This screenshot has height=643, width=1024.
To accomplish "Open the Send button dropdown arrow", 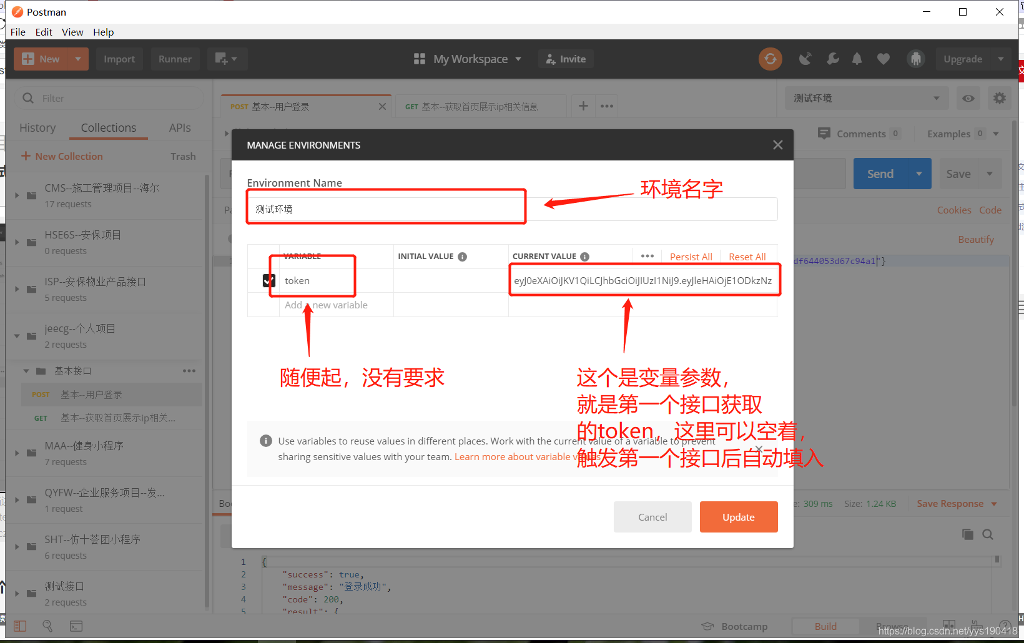I will click(x=919, y=174).
